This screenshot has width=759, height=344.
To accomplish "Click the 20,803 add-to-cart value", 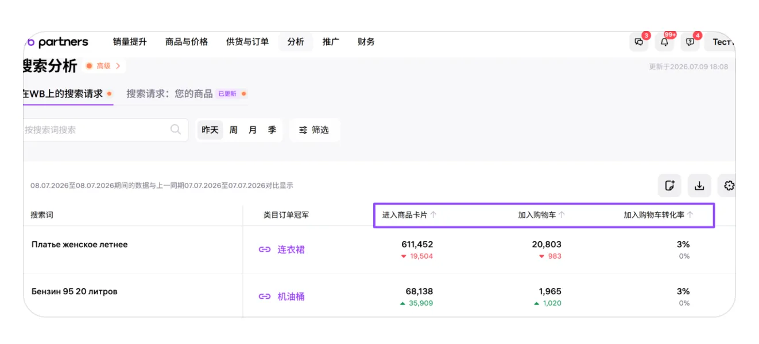I will 547,244.
